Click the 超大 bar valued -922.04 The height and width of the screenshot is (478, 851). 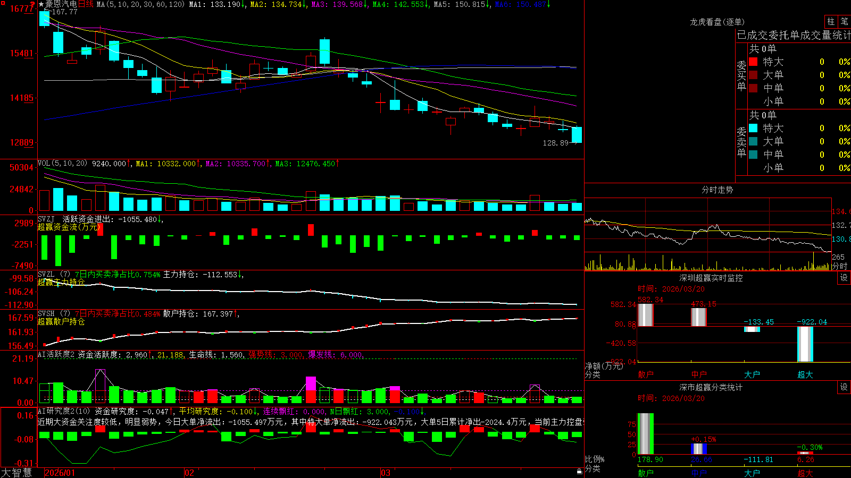(x=805, y=344)
